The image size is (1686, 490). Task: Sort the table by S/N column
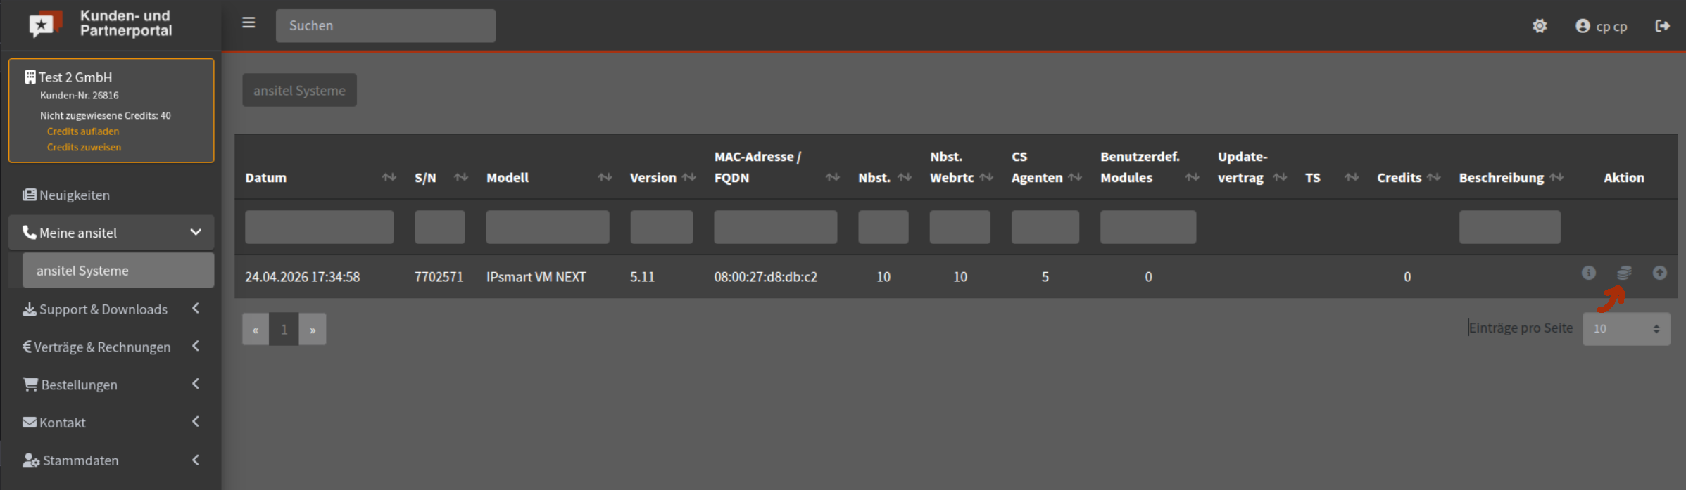click(460, 177)
